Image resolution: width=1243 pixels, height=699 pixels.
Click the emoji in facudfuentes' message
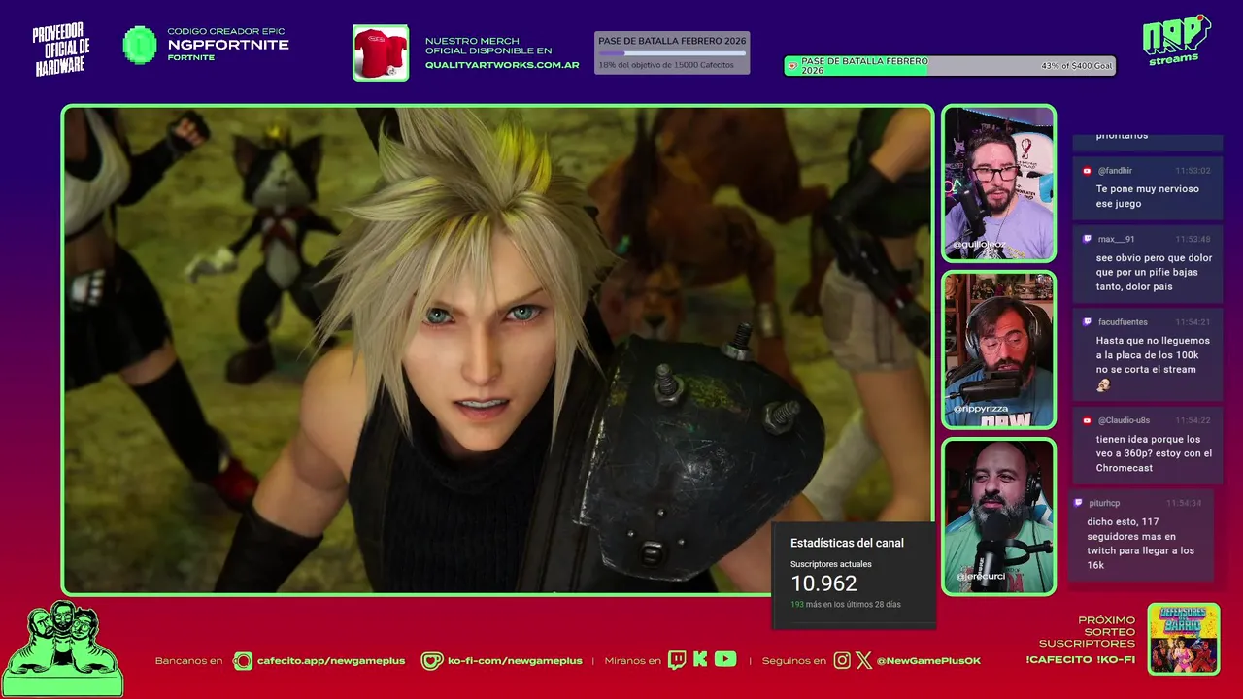(1103, 384)
